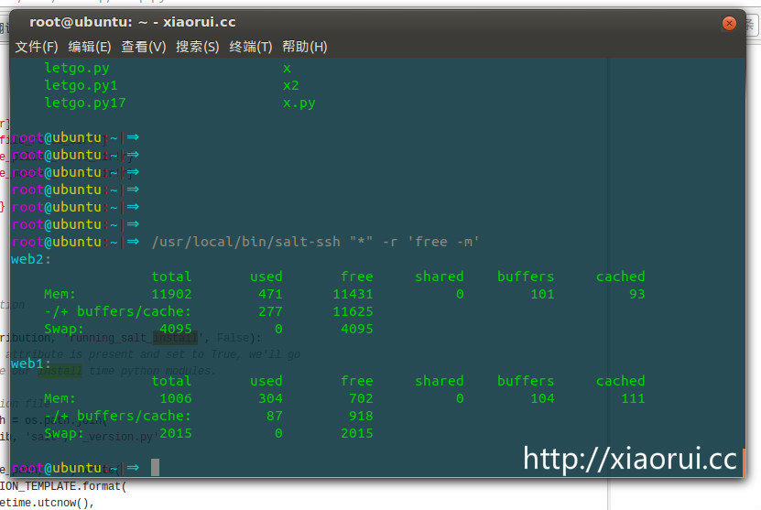This screenshot has height=510, width=761.
Task: Click the letgo.py1 filename in the listing
Action: coord(81,85)
